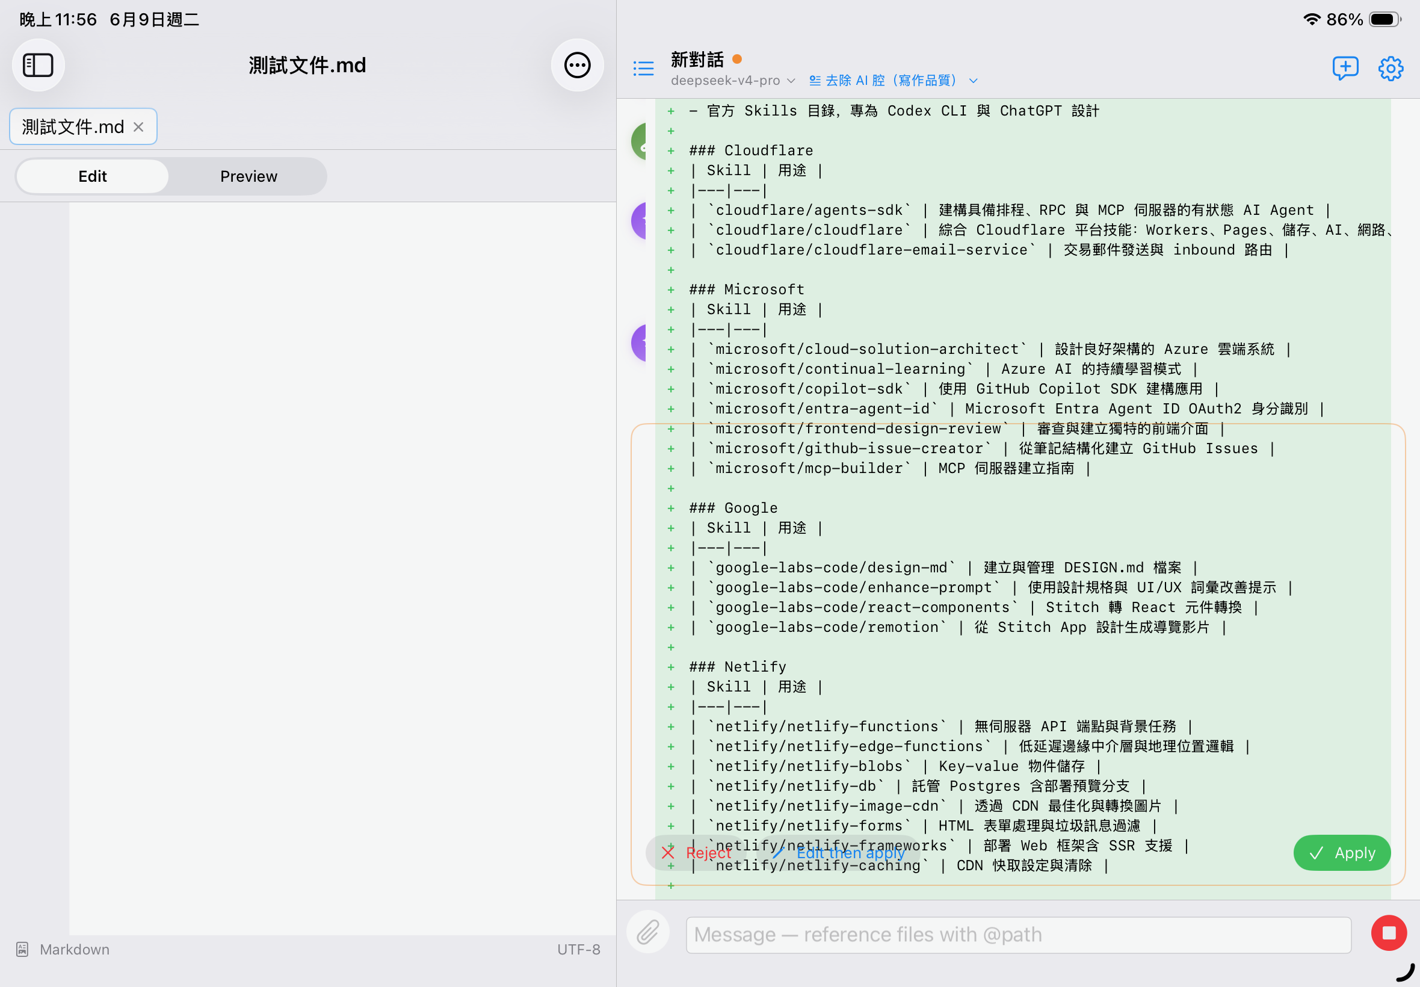Switch to Preview mode

[x=248, y=176]
